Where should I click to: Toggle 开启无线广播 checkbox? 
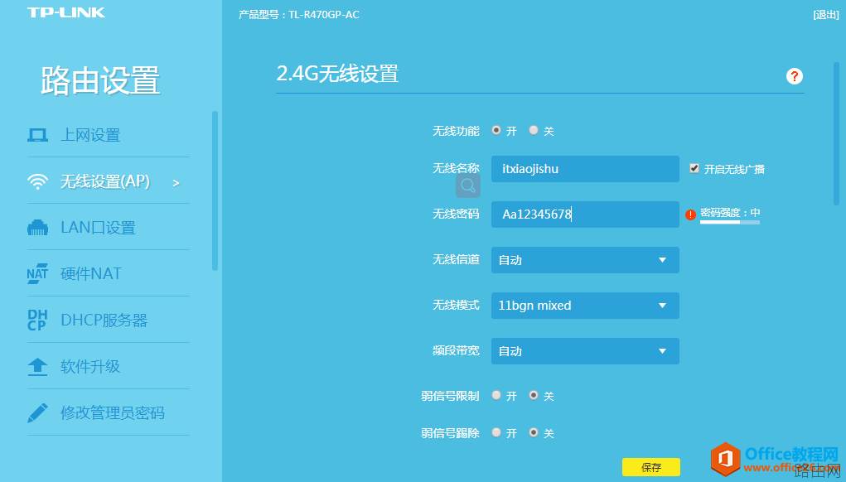(x=694, y=168)
